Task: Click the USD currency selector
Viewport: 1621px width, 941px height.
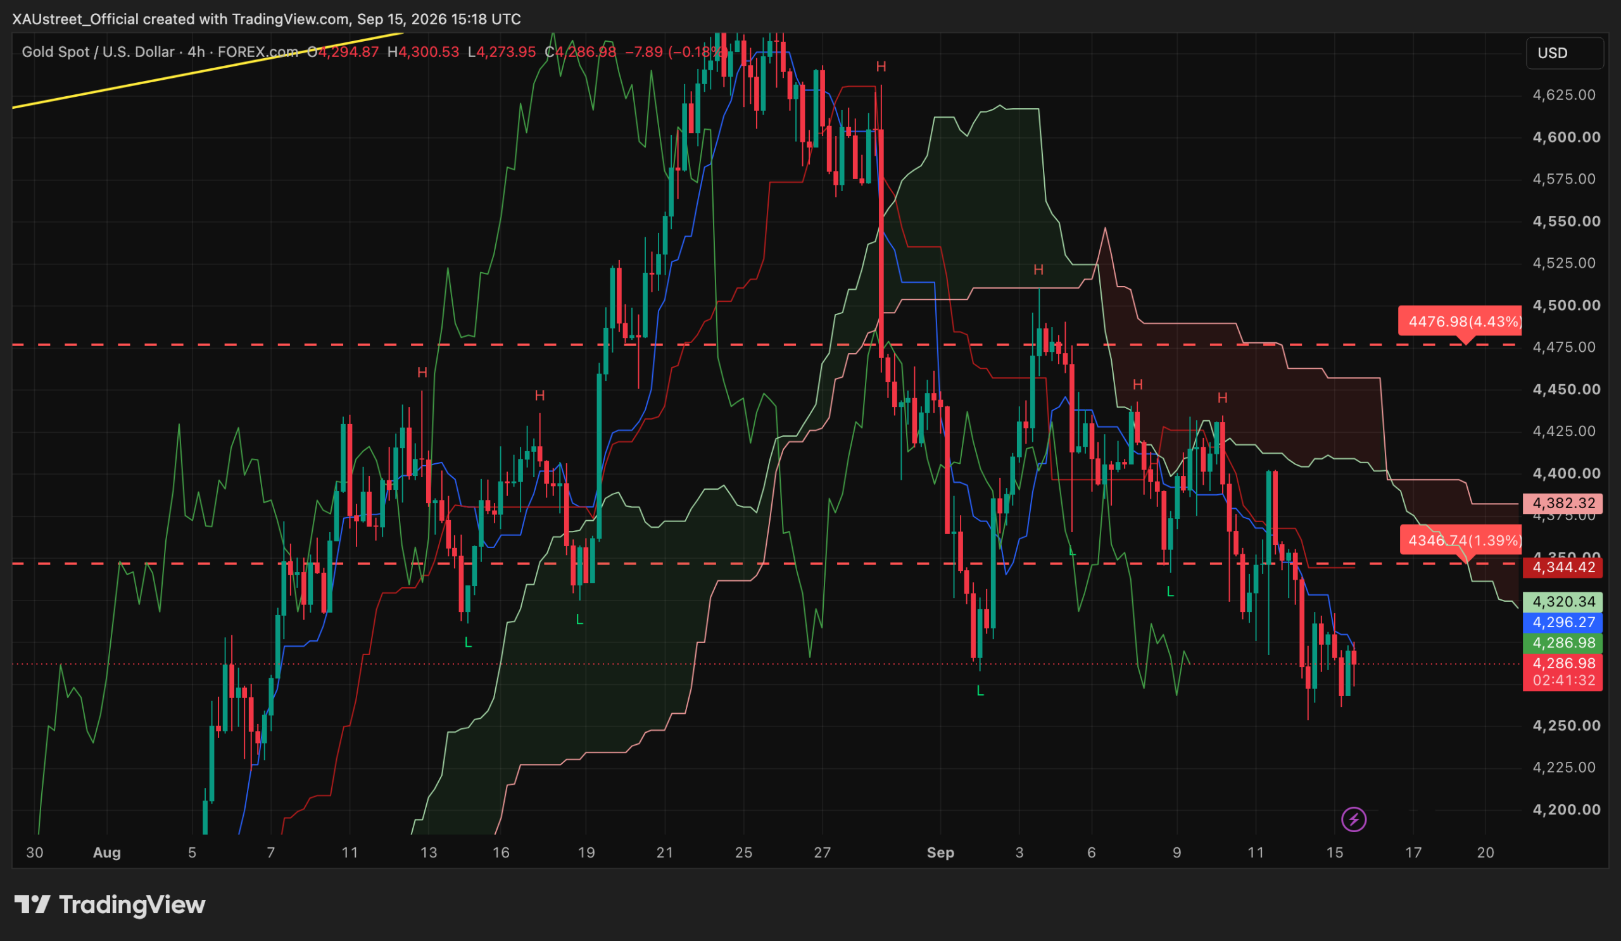Action: pyautogui.click(x=1564, y=53)
